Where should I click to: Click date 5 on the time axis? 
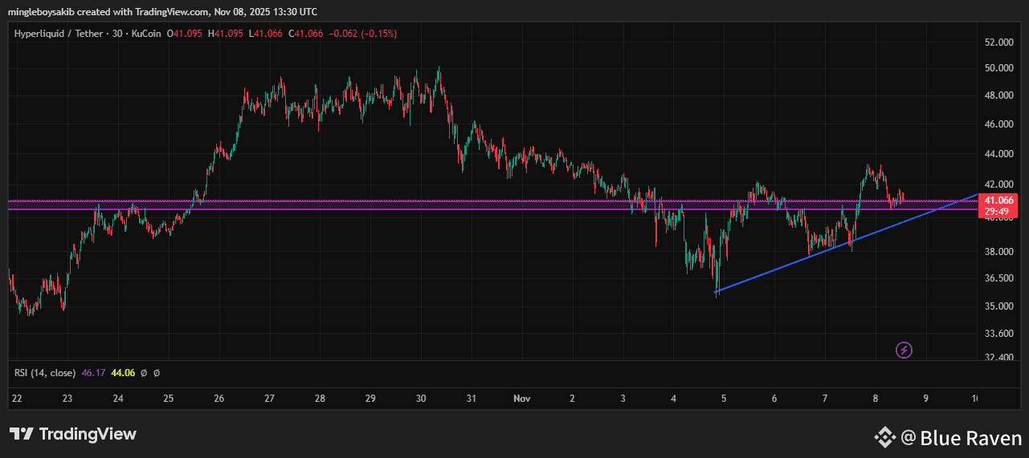click(x=724, y=399)
